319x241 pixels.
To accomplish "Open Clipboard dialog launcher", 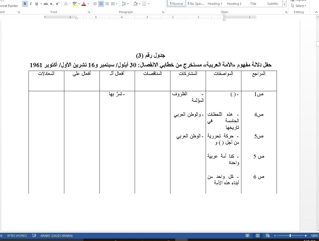I will pos(19,12).
